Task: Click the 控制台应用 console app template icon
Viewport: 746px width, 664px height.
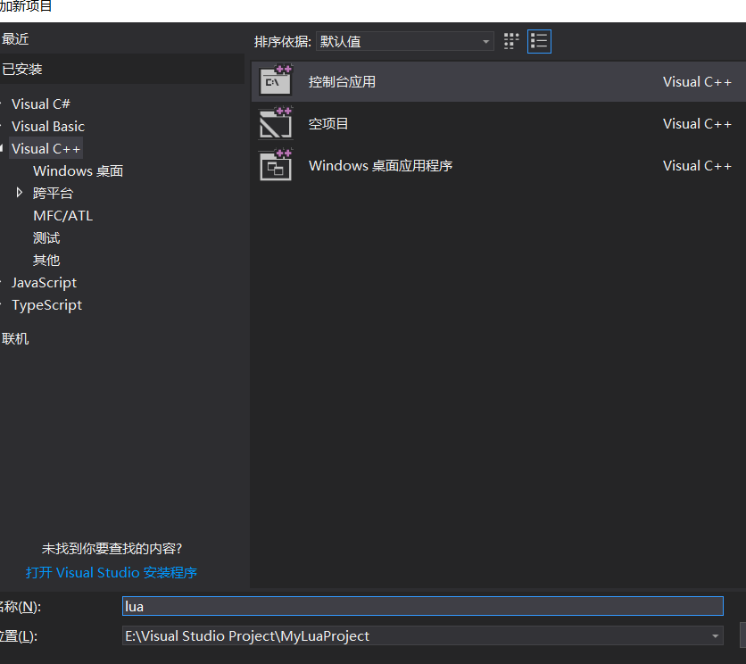Action: 276,81
